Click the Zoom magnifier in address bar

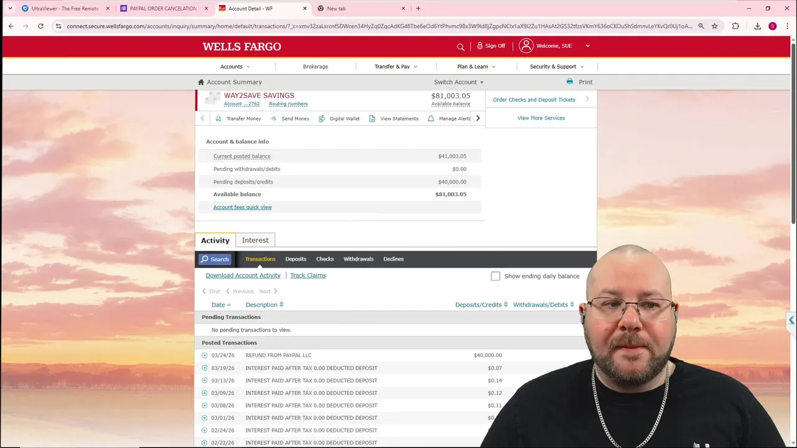(x=701, y=26)
